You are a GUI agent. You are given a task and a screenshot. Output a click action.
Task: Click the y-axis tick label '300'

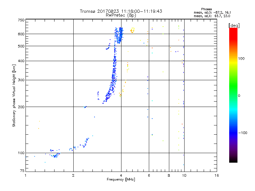coord(21,80)
